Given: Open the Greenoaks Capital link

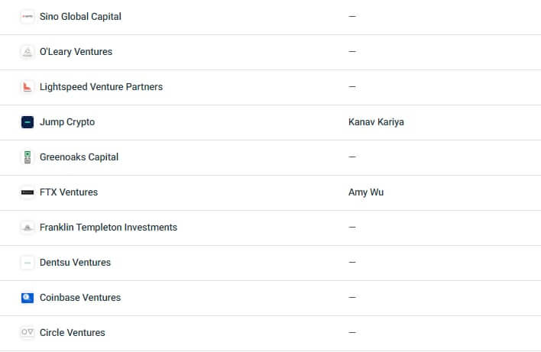Looking at the screenshot, I should (79, 157).
